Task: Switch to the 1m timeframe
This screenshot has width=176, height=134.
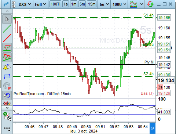Action: pos(74,4)
